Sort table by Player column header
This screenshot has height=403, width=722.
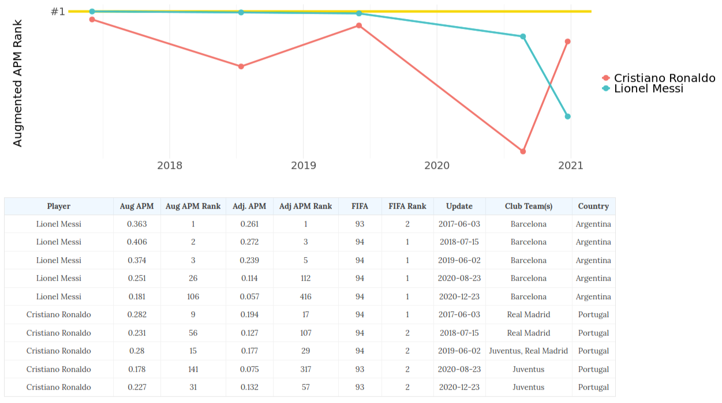pos(59,206)
